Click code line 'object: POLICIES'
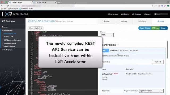Viewport: 170px width, 95px height. [47, 88]
